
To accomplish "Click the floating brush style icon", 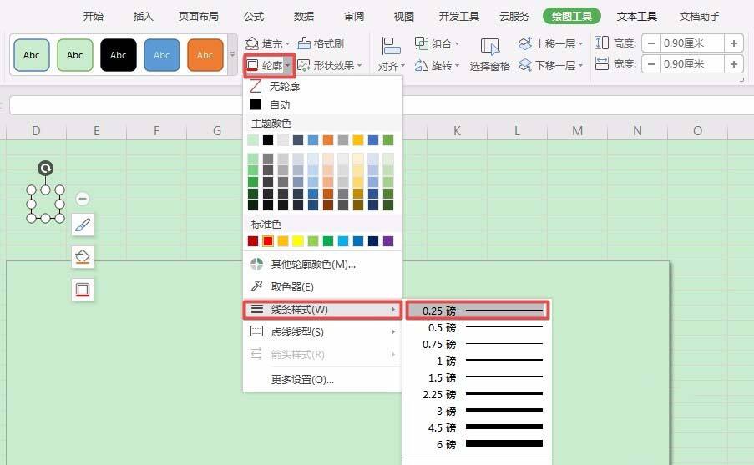I will click(x=83, y=225).
